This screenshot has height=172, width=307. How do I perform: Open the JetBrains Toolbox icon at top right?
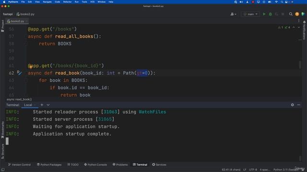click(x=303, y=14)
